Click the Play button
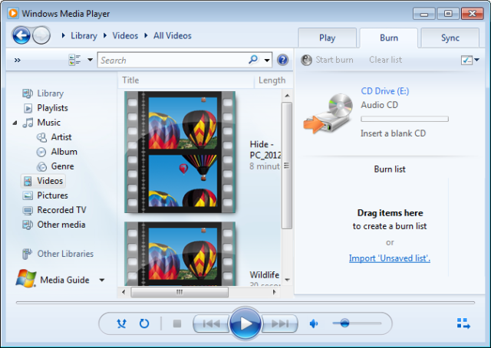Viewport: 491px width, 348px height. [245, 323]
